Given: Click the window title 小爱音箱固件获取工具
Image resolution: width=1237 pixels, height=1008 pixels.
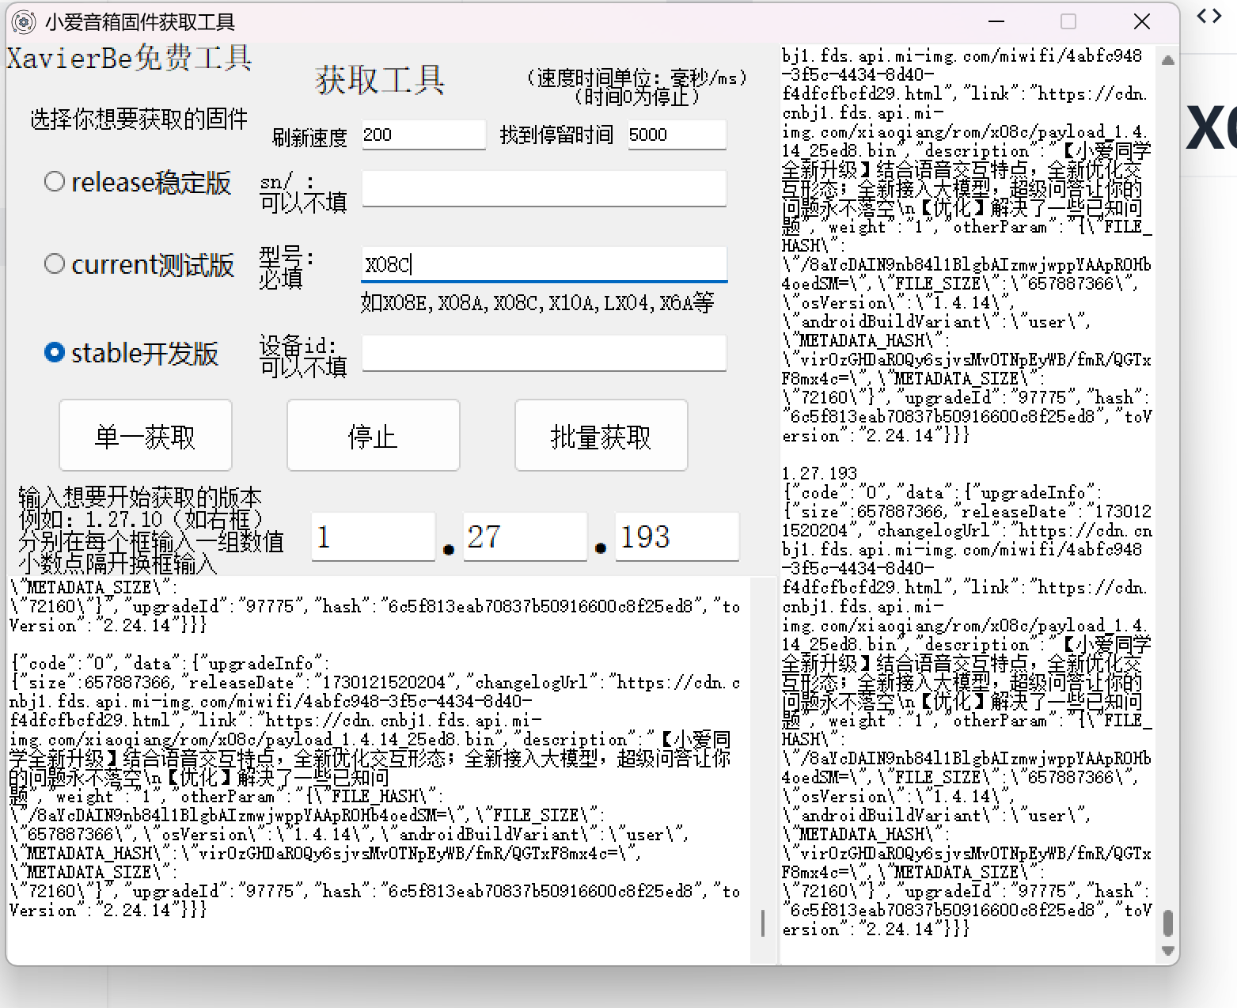Looking at the screenshot, I should click(x=140, y=22).
